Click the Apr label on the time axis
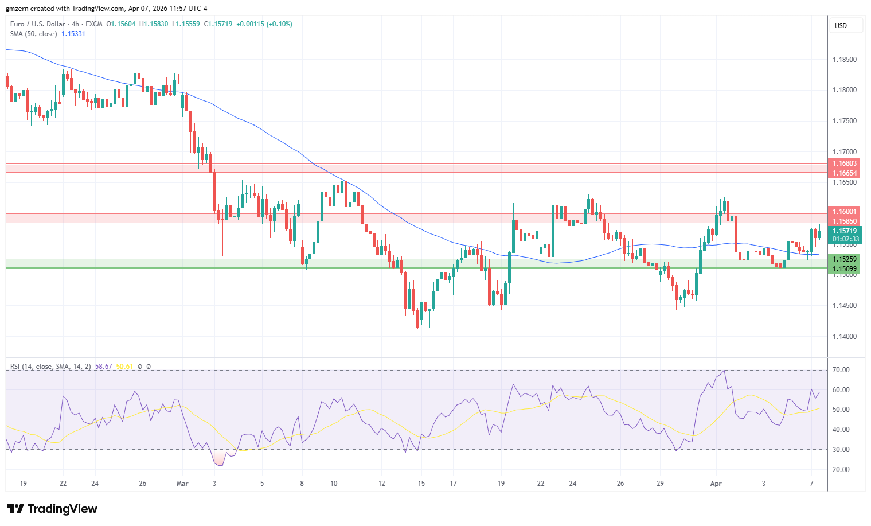 pyautogui.click(x=716, y=484)
